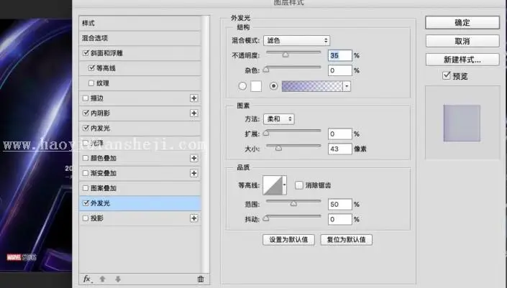Viewport: 507px width, 288px height.
Task: Click the 抖动 value field
Action: 340,219
